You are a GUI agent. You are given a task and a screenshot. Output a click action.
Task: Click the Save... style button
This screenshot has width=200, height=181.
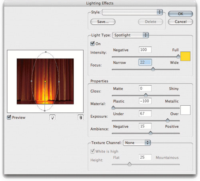[x=103, y=22]
